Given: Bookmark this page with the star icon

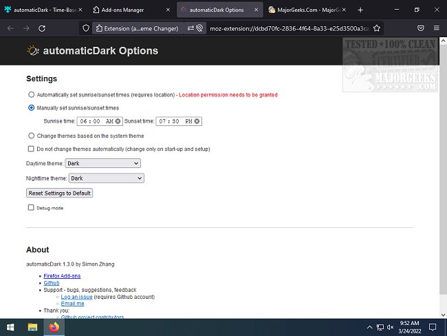Looking at the screenshot, I should point(377,28).
